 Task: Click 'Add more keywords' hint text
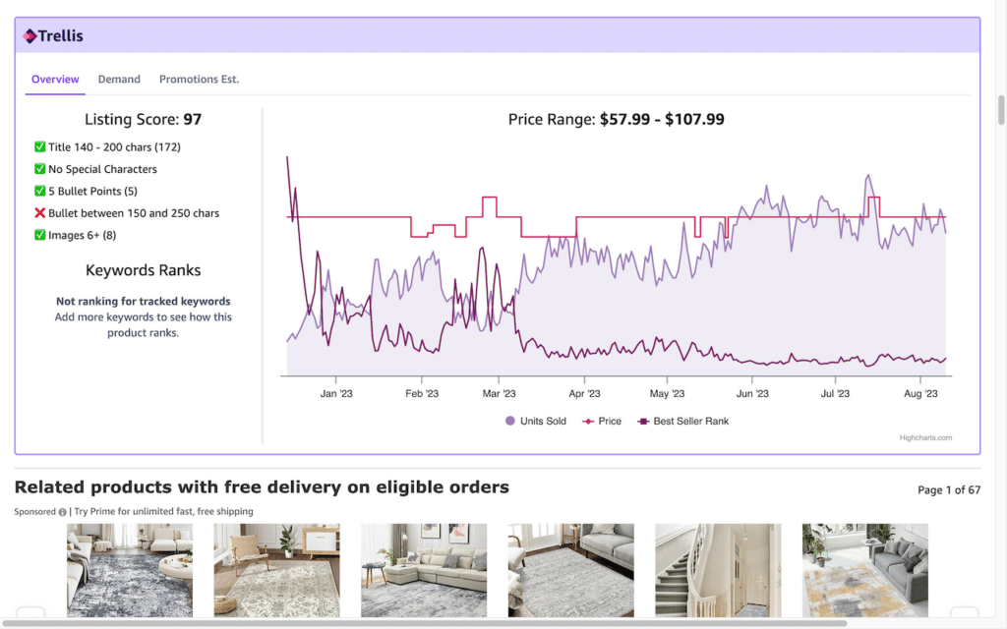point(144,324)
